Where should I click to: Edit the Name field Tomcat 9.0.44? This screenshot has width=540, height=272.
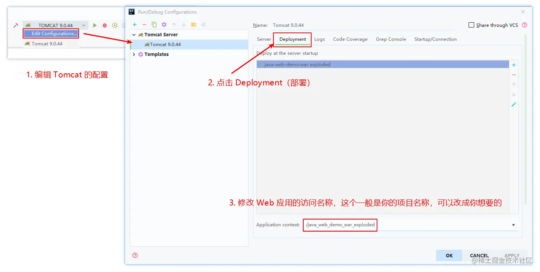pos(363,25)
